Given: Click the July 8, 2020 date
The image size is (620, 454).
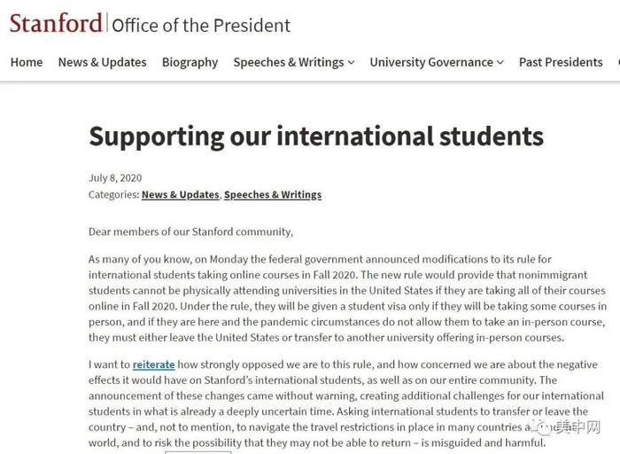Looking at the screenshot, I should (115, 177).
